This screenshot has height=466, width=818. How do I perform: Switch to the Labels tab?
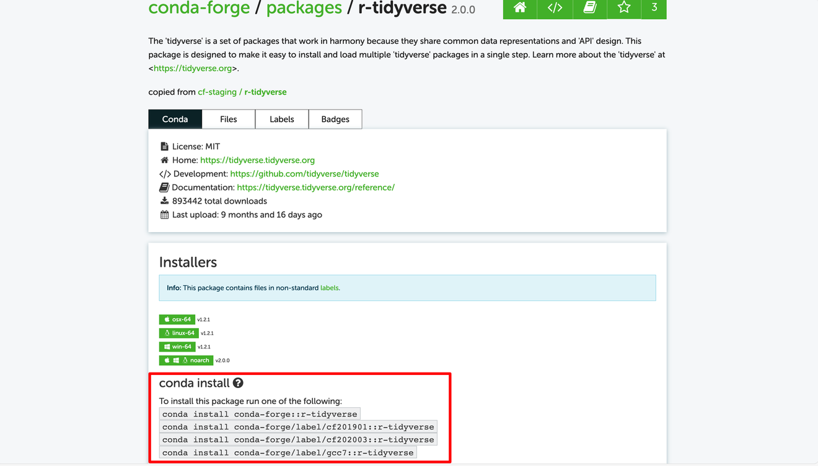282,119
